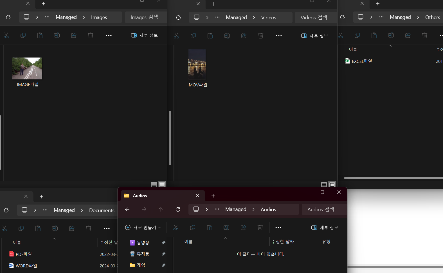Switch Videos window to large thumbnails view
This screenshot has height=273, width=443.
click(x=332, y=185)
